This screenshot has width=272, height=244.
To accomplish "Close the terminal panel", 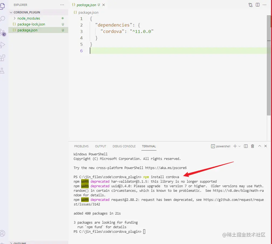I will [266, 146].
